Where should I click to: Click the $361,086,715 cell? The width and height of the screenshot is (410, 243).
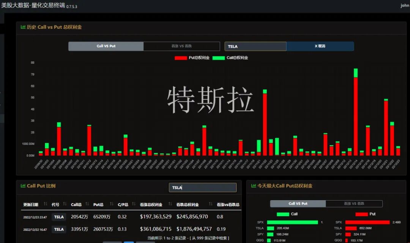tap(156, 229)
